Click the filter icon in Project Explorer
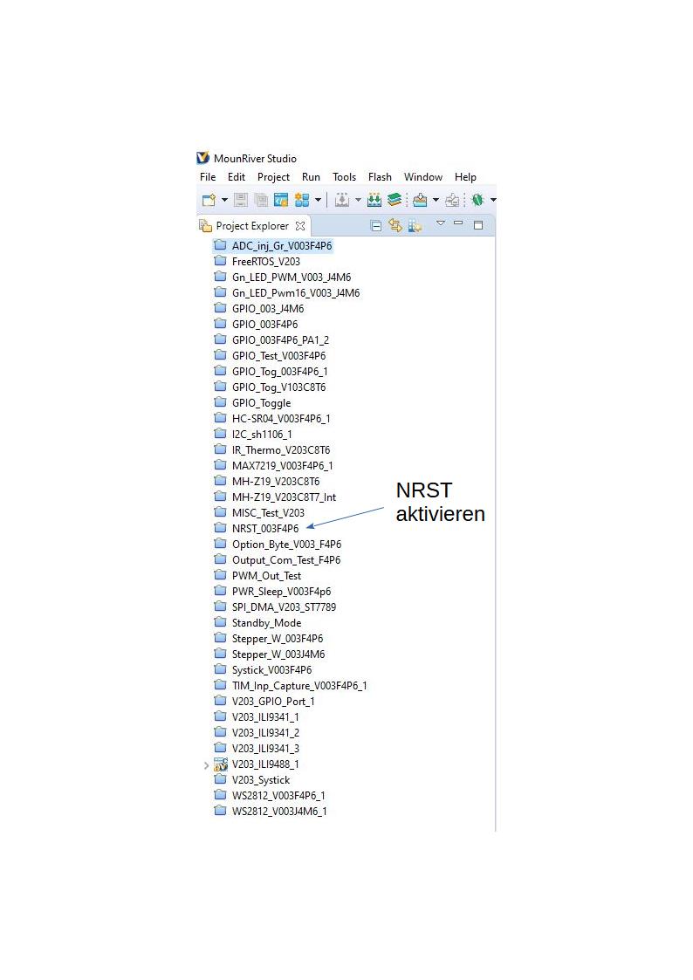 415,226
